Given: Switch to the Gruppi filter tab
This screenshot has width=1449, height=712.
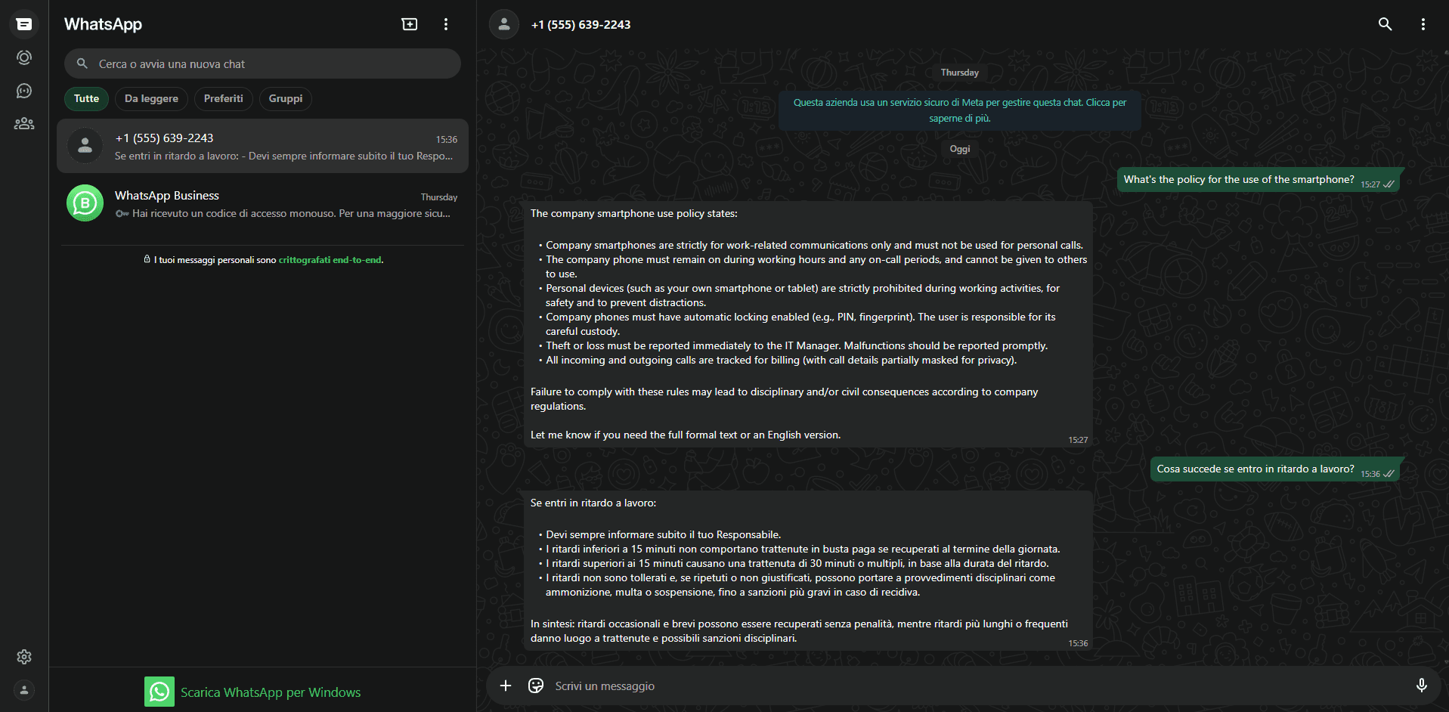Looking at the screenshot, I should click(x=285, y=98).
